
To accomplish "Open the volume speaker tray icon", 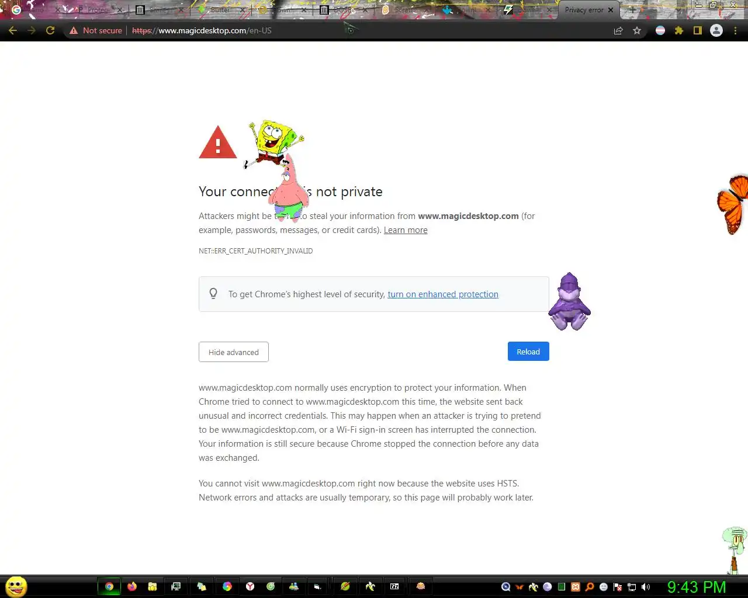I will tap(646, 587).
